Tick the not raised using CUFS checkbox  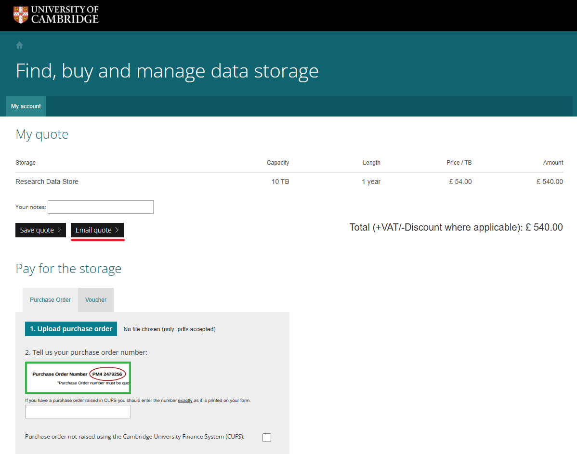click(267, 438)
